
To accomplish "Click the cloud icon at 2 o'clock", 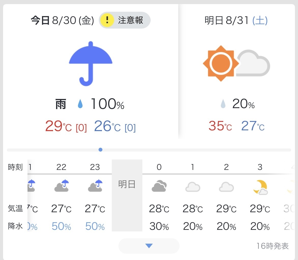I will [x=226, y=187].
